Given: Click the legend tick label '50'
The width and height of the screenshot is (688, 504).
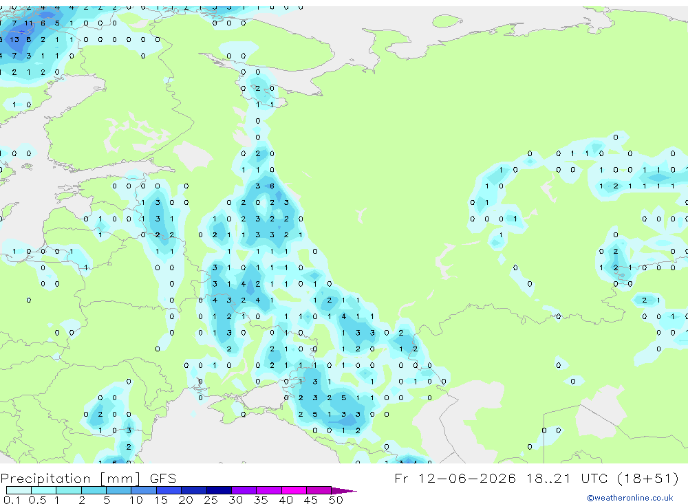Looking at the screenshot, I should (336, 500).
